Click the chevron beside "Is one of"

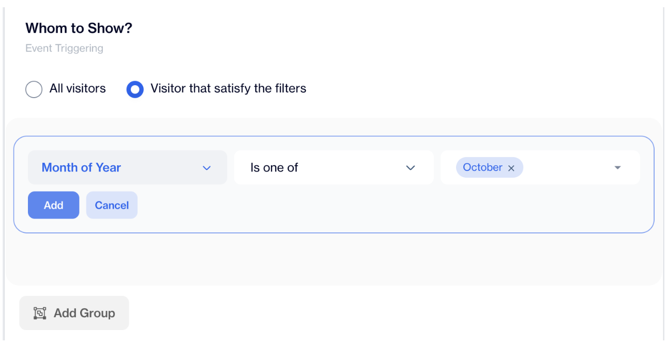[411, 168]
